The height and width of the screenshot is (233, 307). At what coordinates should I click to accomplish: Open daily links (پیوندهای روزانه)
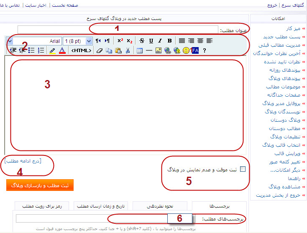pyautogui.click(x=285, y=70)
